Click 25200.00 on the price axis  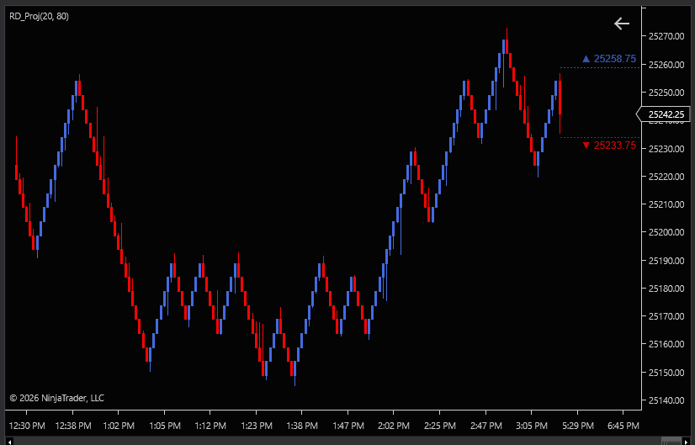pos(665,232)
